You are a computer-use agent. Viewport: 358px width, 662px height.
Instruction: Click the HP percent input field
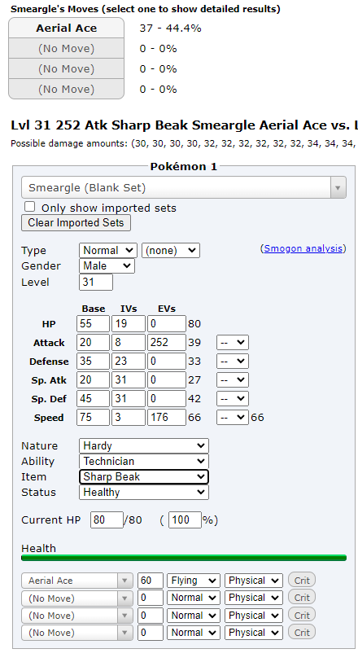186,520
